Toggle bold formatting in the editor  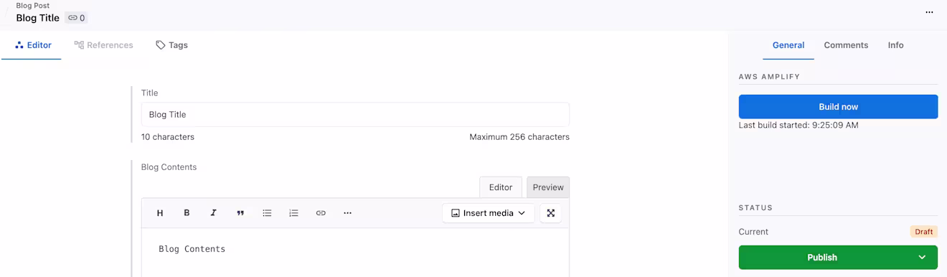pyautogui.click(x=187, y=213)
